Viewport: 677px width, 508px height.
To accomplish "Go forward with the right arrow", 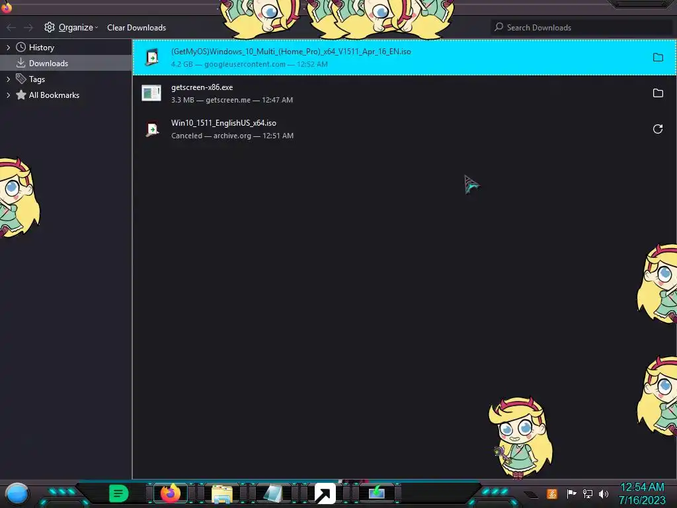I will click(x=28, y=28).
